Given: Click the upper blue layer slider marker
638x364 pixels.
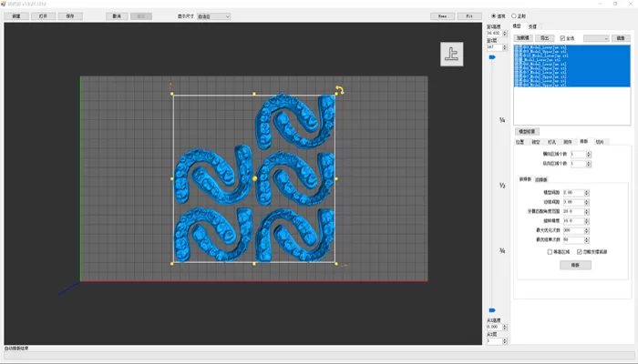Looking at the screenshot, I should point(492,57).
